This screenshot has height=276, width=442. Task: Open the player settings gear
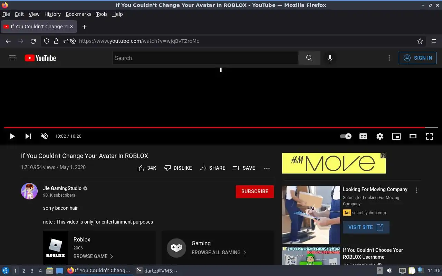tap(380, 136)
